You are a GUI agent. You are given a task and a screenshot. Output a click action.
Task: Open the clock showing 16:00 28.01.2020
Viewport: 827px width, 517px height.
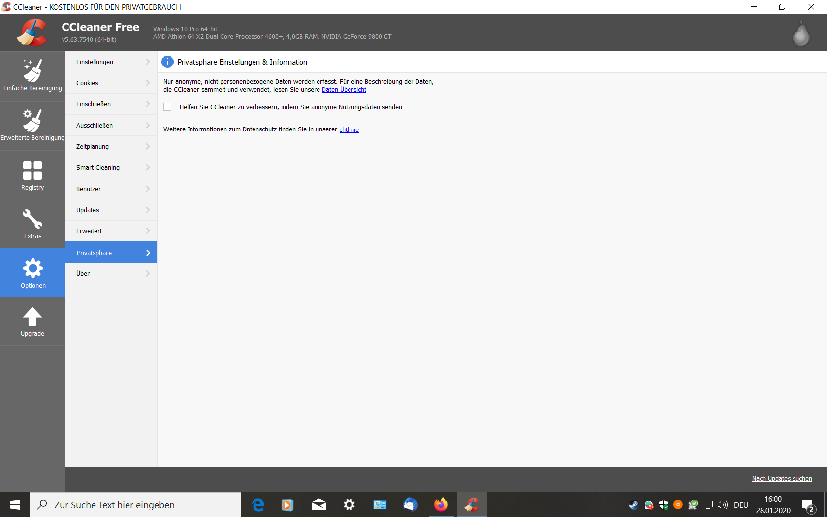[773, 505]
